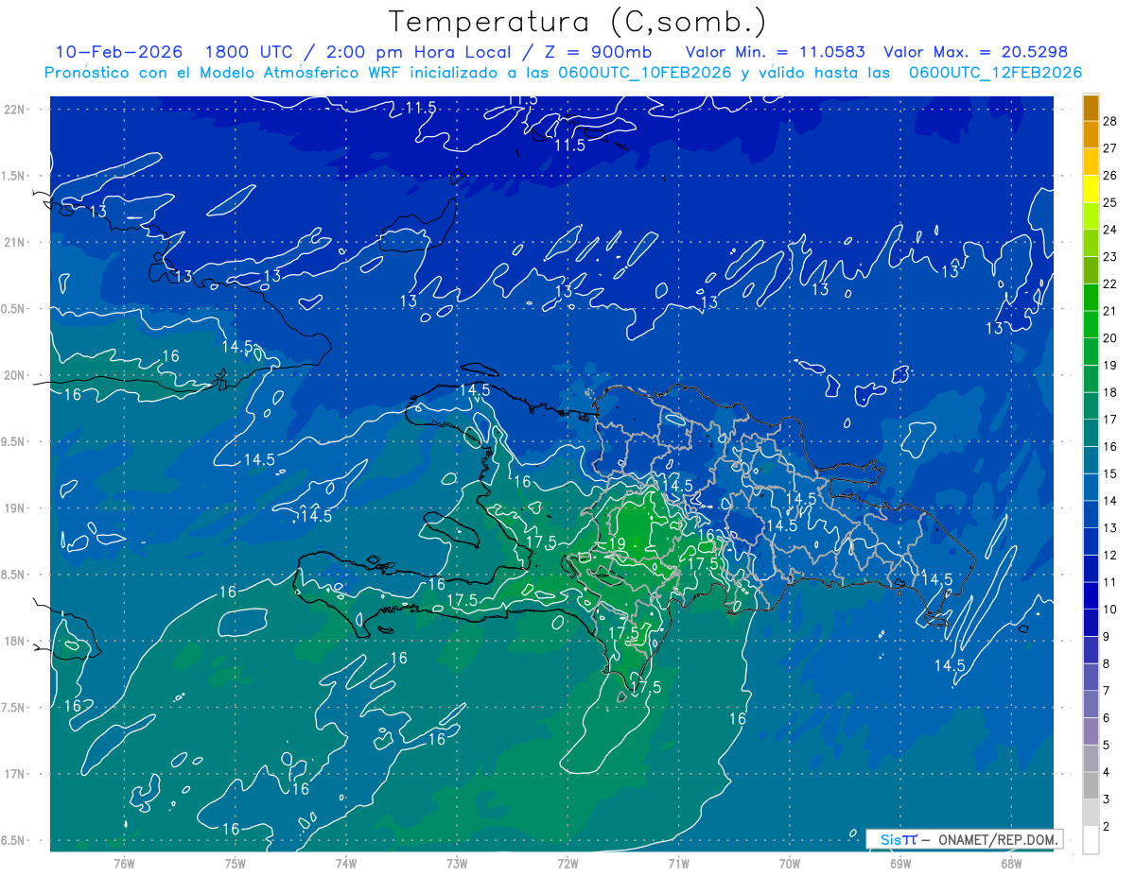Click the "20" label in the color legend

click(1110, 338)
